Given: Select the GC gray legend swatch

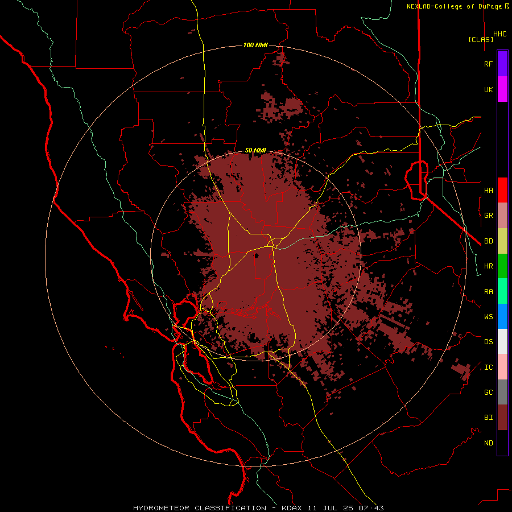Looking at the screenshot, I should tap(502, 392).
